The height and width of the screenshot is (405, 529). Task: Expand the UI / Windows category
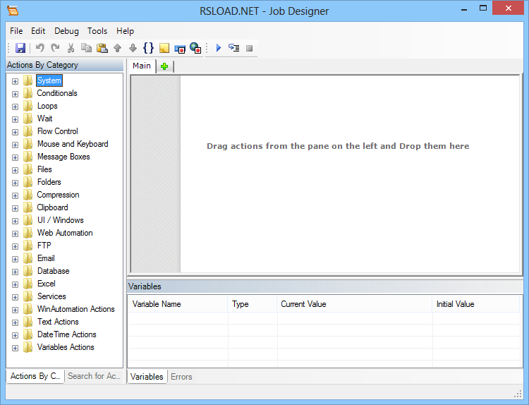[x=15, y=221]
